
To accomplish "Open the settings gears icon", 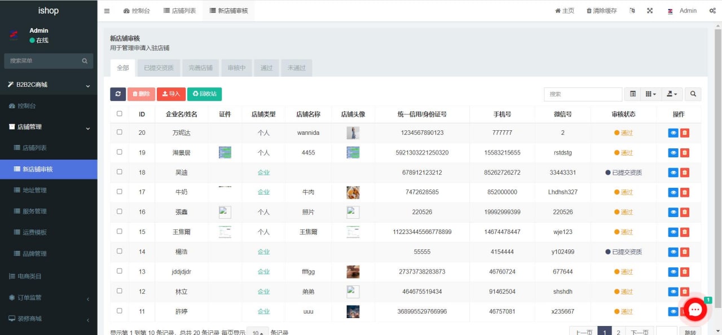I will pos(712,11).
